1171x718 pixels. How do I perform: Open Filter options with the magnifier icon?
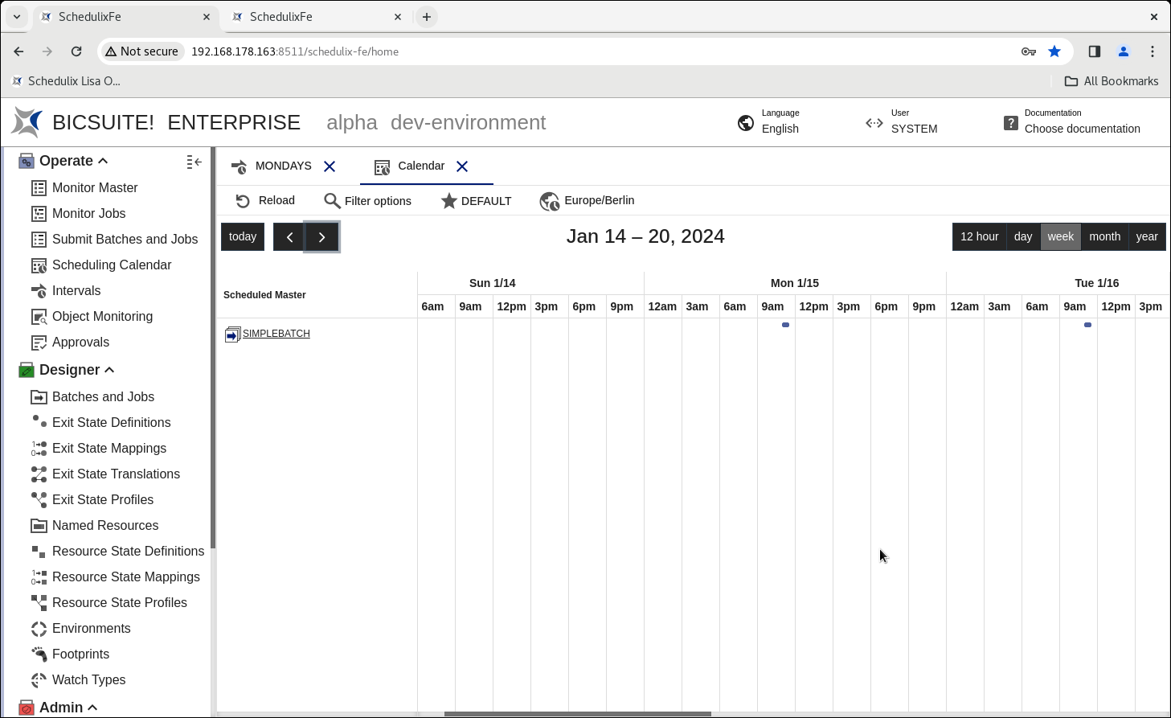[x=332, y=201]
